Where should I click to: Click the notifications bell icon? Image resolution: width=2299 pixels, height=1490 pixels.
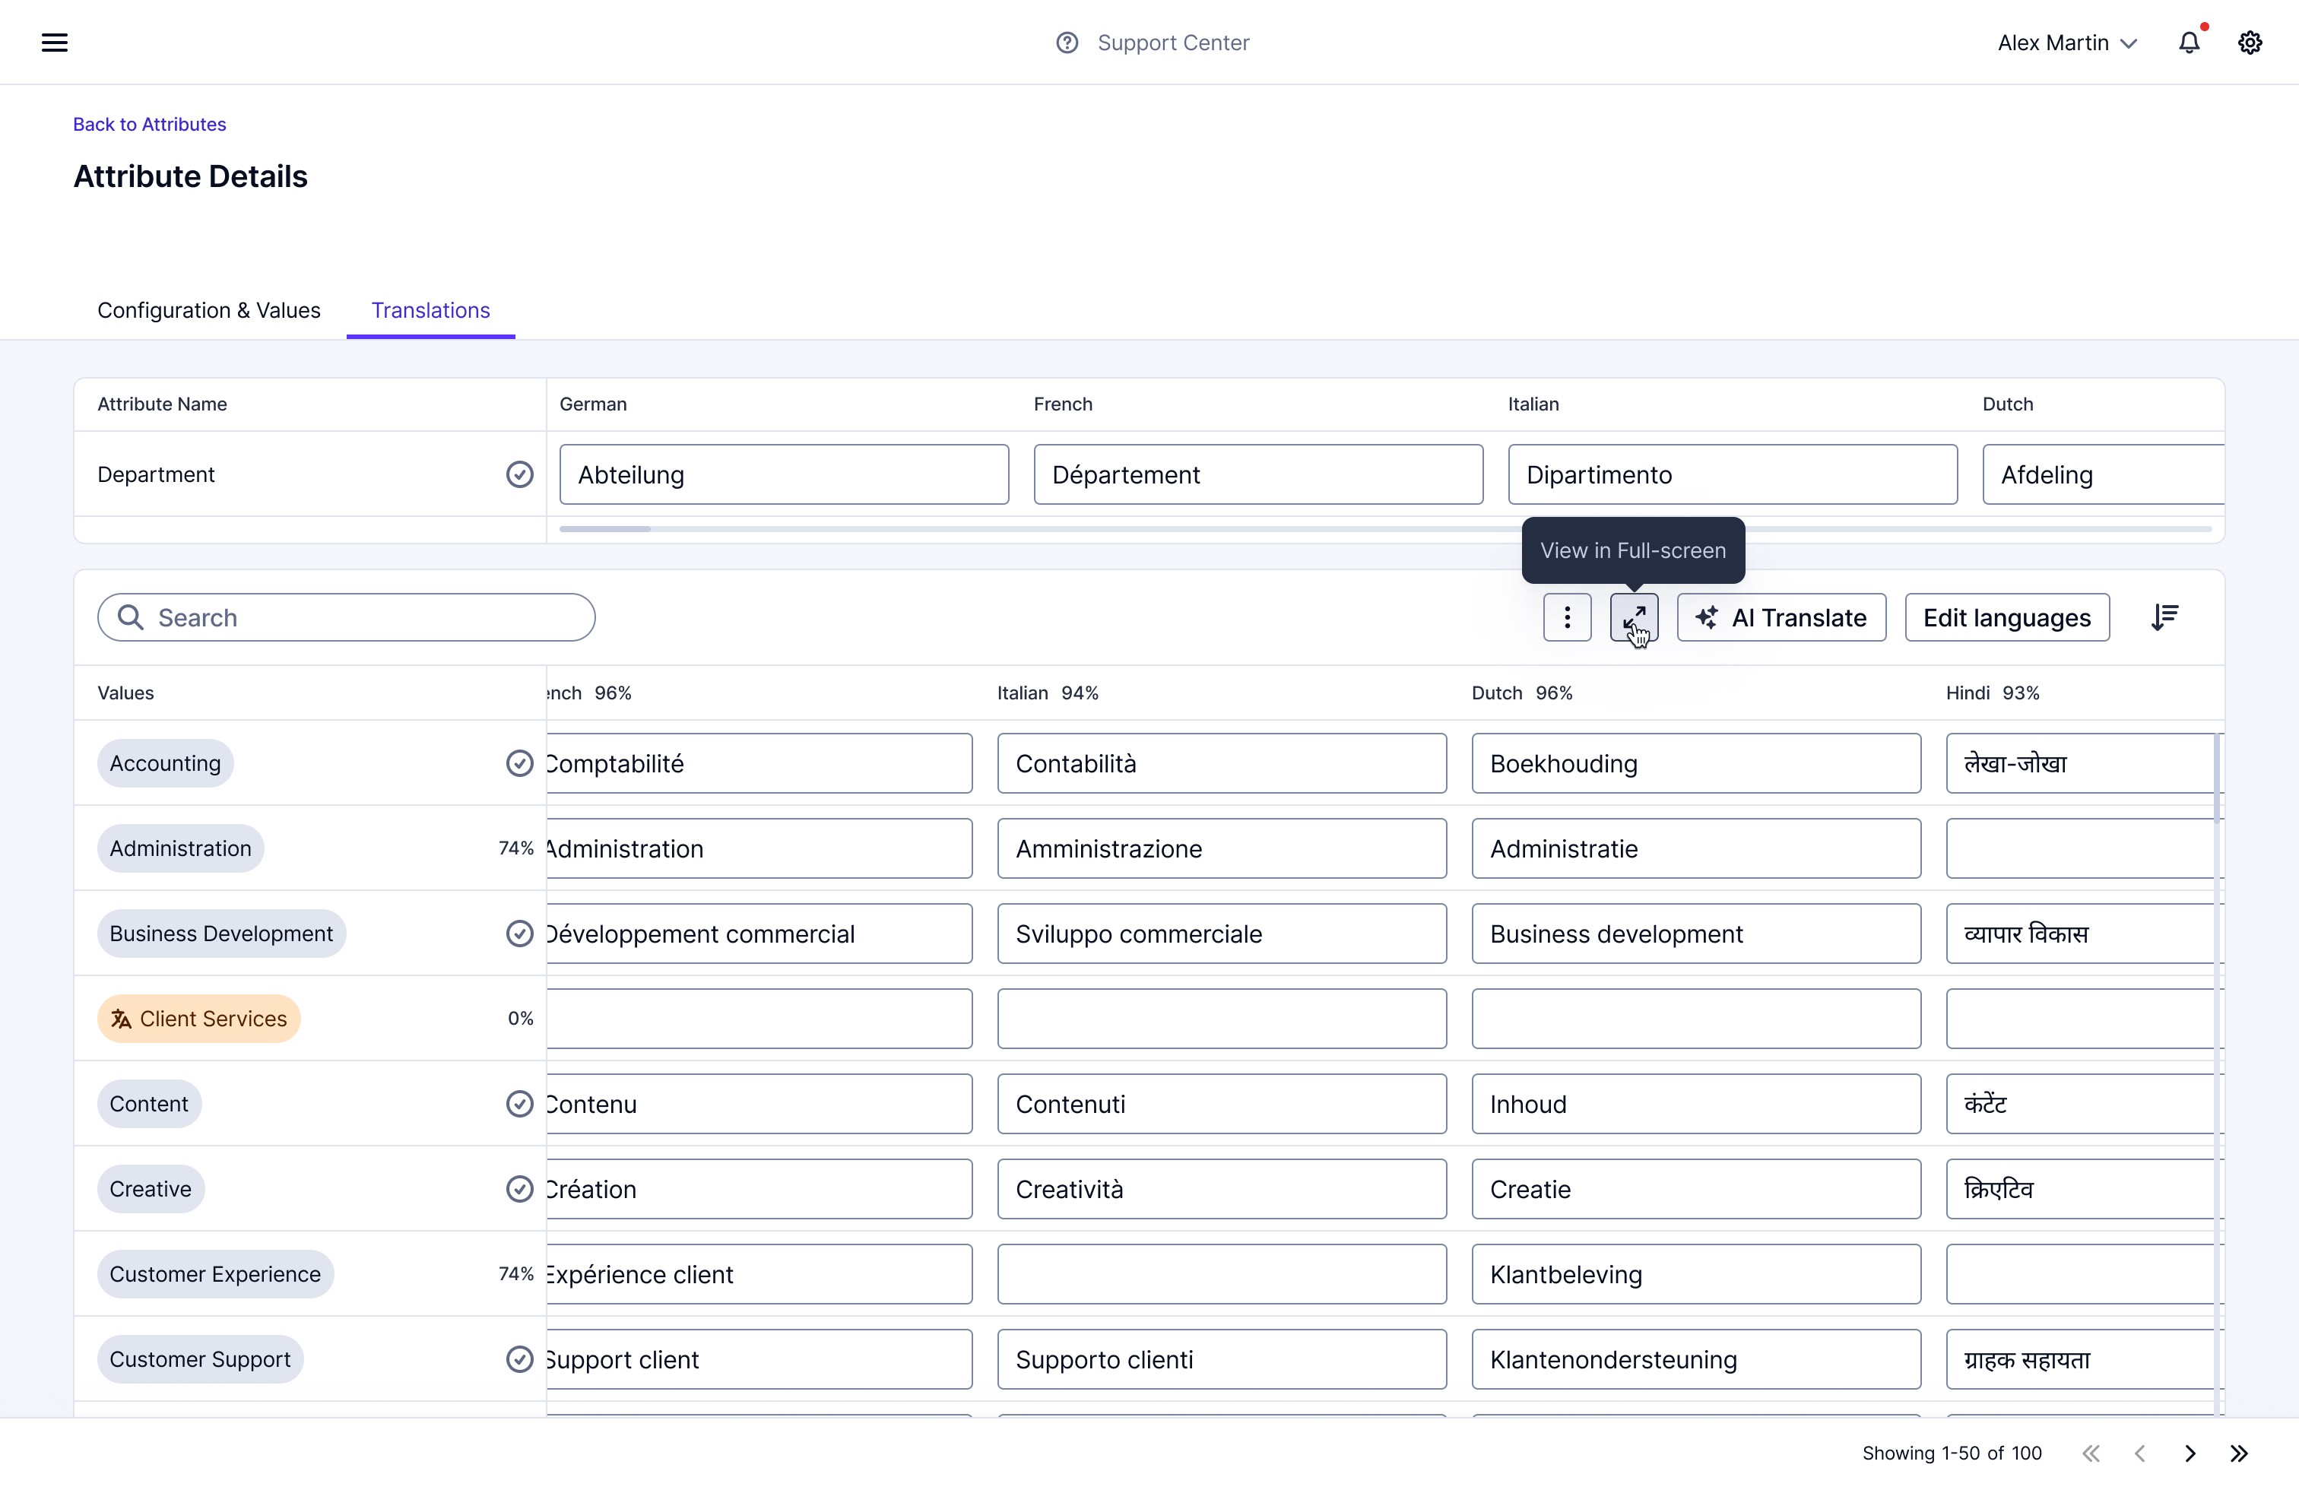point(2189,43)
